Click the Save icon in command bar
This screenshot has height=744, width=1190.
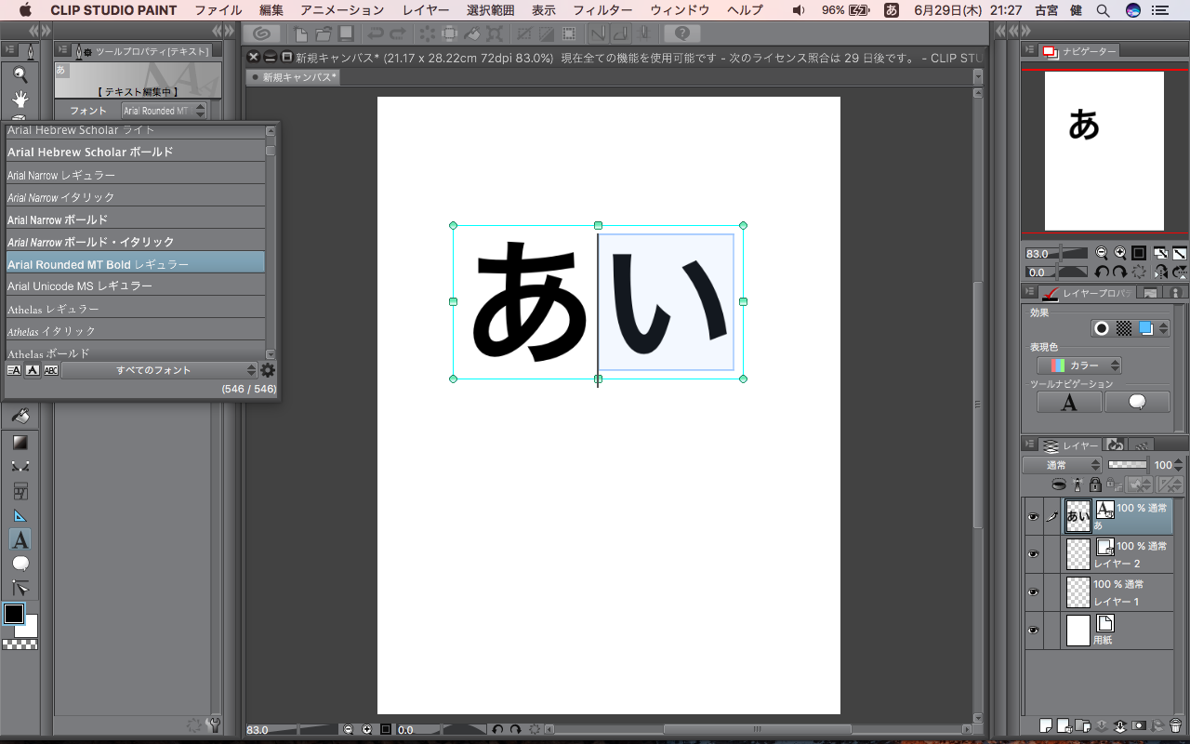pos(346,33)
